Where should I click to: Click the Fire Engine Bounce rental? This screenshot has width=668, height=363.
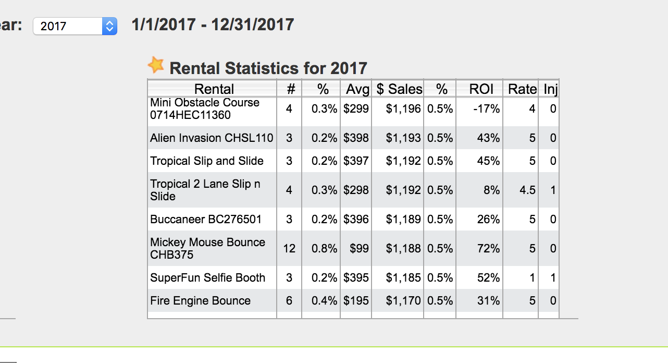coord(201,301)
